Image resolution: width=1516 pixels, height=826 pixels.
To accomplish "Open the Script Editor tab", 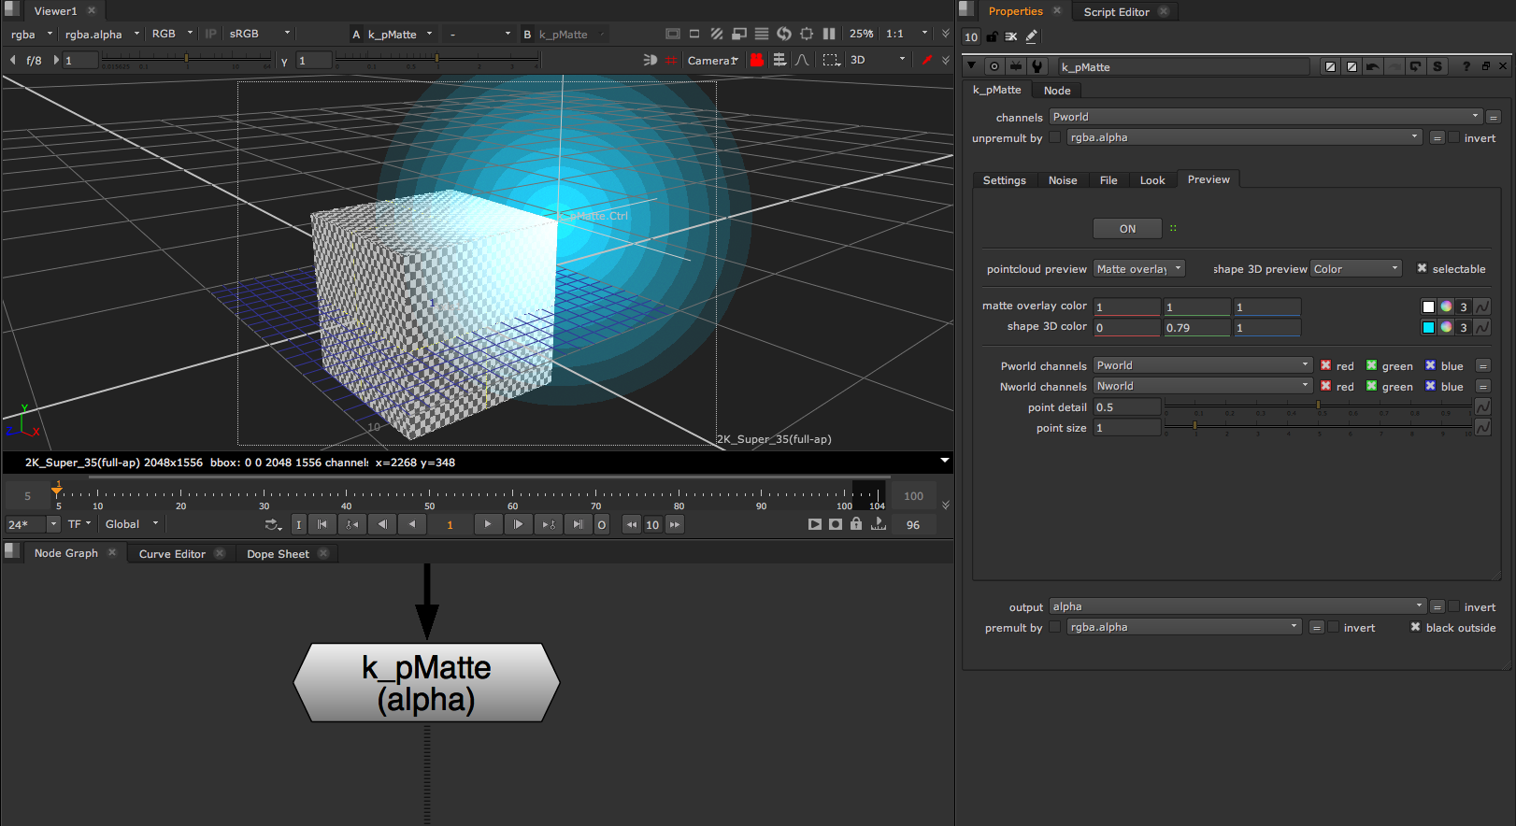I will (x=1116, y=12).
